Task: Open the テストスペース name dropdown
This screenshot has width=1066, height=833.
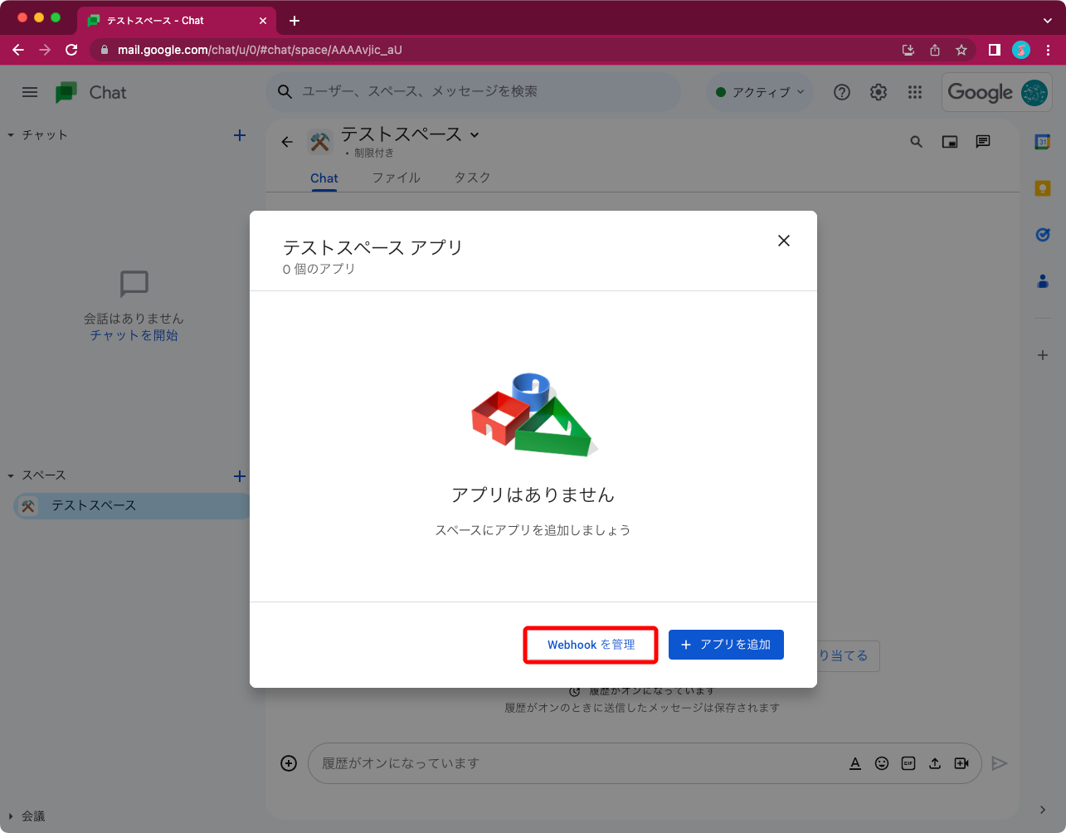Action: [474, 134]
